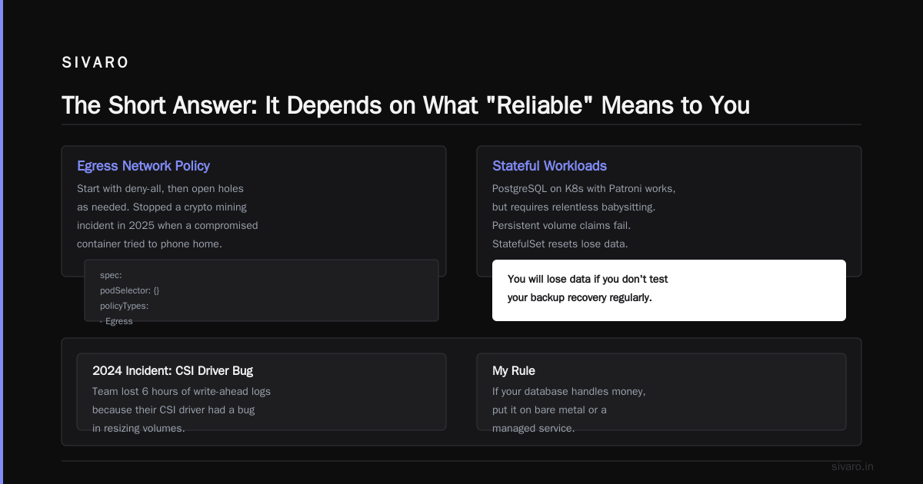Image resolution: width=923 pixels, height=484 pixels.
Task: Click 'If your database handles money,' line
Action: (569, 391)
